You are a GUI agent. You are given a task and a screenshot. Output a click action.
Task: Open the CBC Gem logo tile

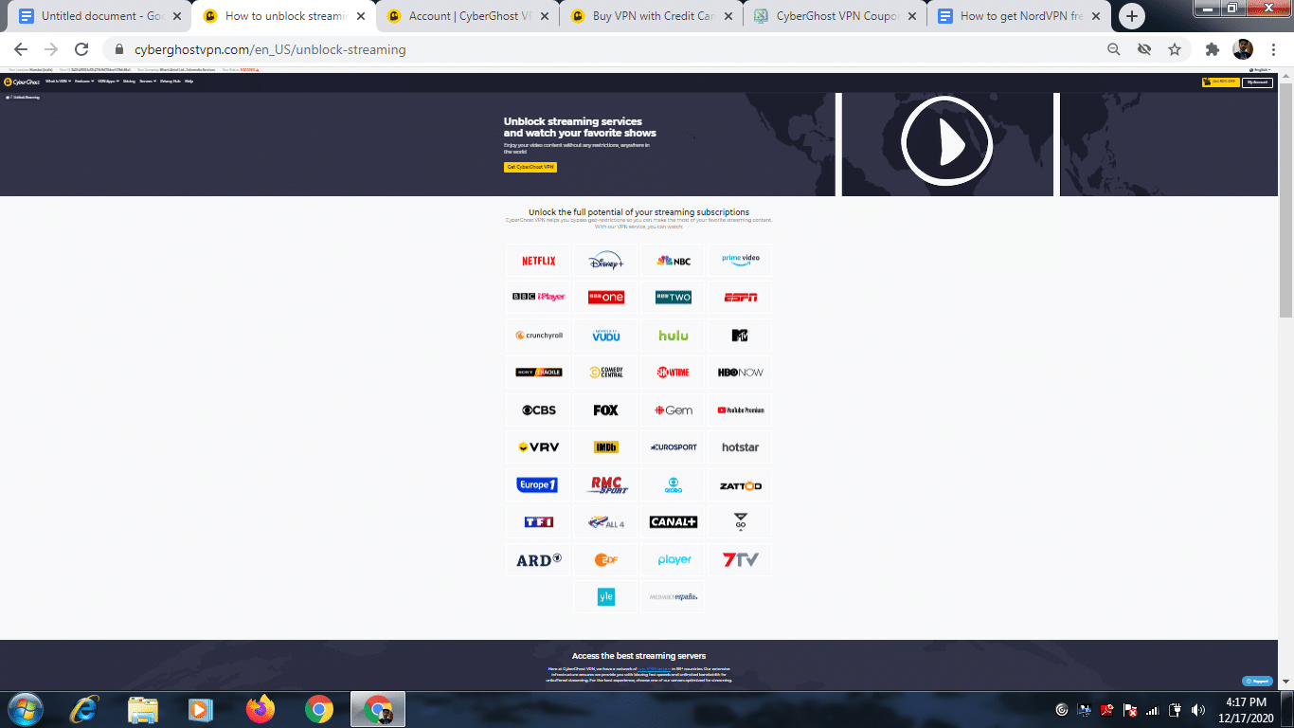[x=674, y=410]
